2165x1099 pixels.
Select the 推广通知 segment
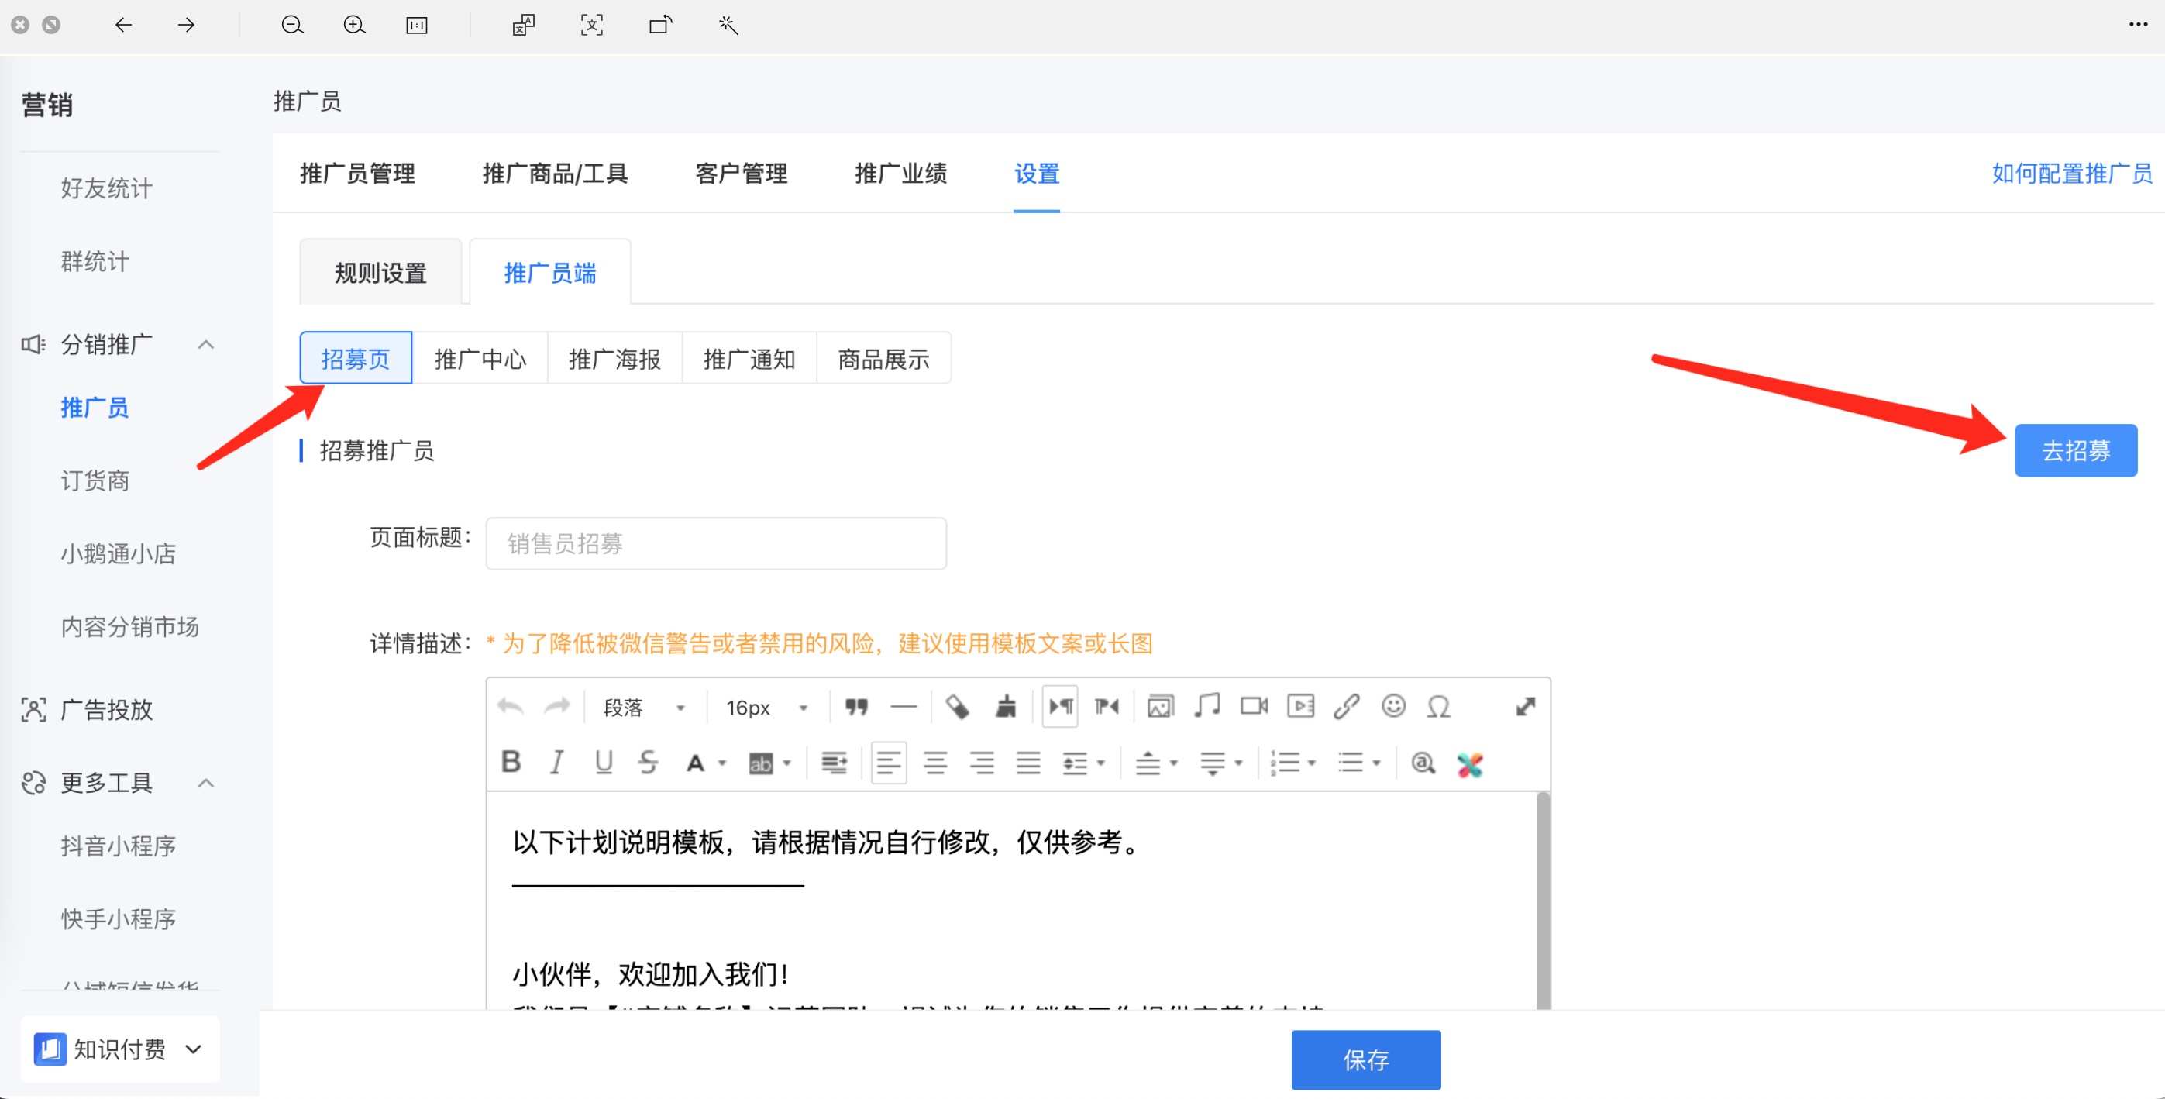[x=749, y=358]
